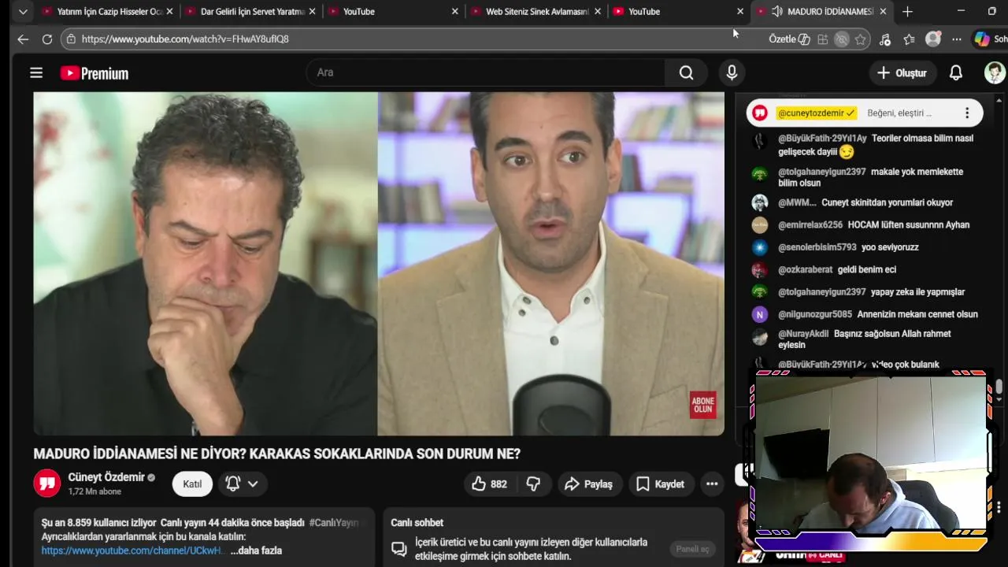The width and height of the screenshot is (1008, 567).
Task: Open more actions ellipsis beside Kaydet
Action: pyautogui.click(x=712, y=484)
